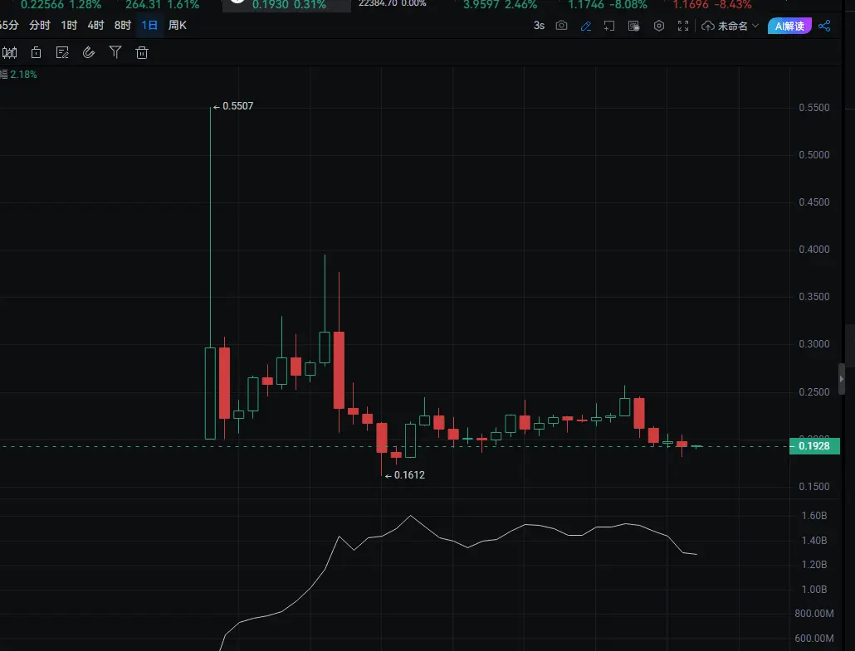This screenshot has height=651, width=855.
Task: Click the AI解读 button
Action: pos(789,26)
